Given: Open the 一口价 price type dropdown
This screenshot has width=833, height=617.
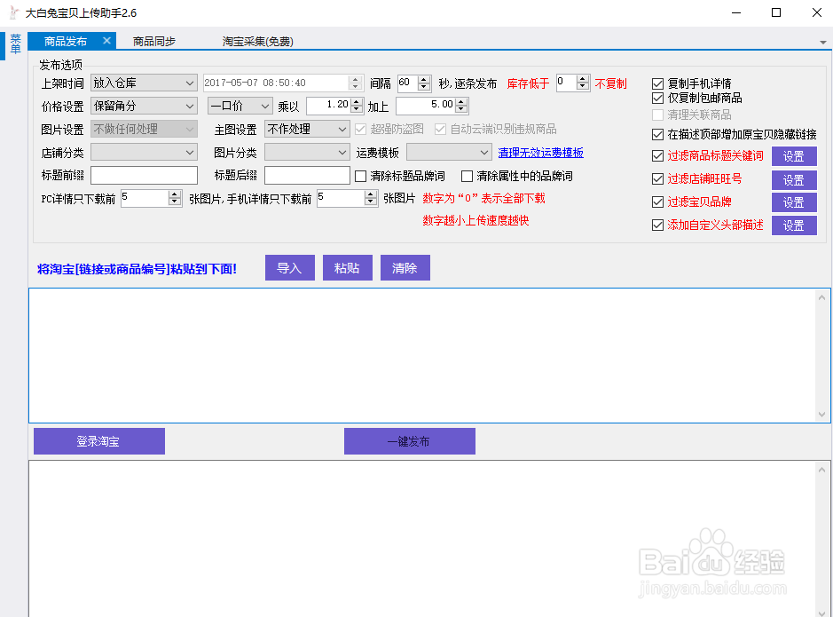Looking at the screenshot, I should (240, 106).
